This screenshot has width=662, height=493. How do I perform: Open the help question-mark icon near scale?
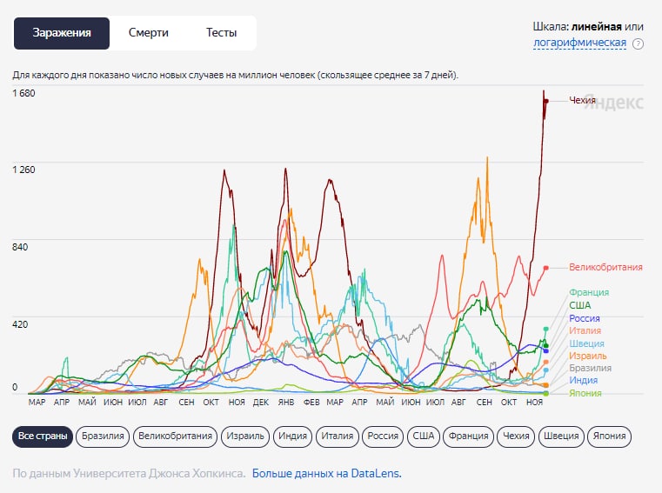pos(638,43)
